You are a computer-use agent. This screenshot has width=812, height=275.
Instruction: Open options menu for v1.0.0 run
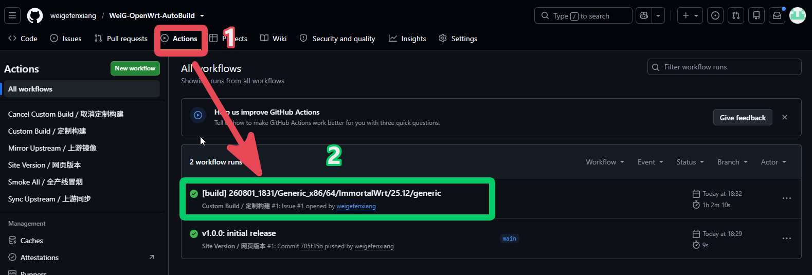787,239
